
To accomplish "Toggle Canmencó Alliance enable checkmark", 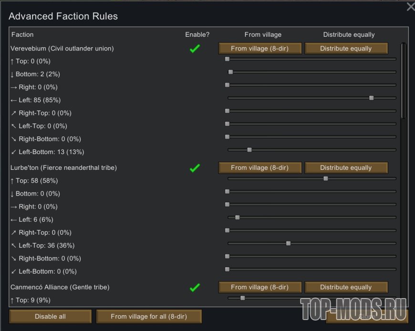I will tap(195, 288).
